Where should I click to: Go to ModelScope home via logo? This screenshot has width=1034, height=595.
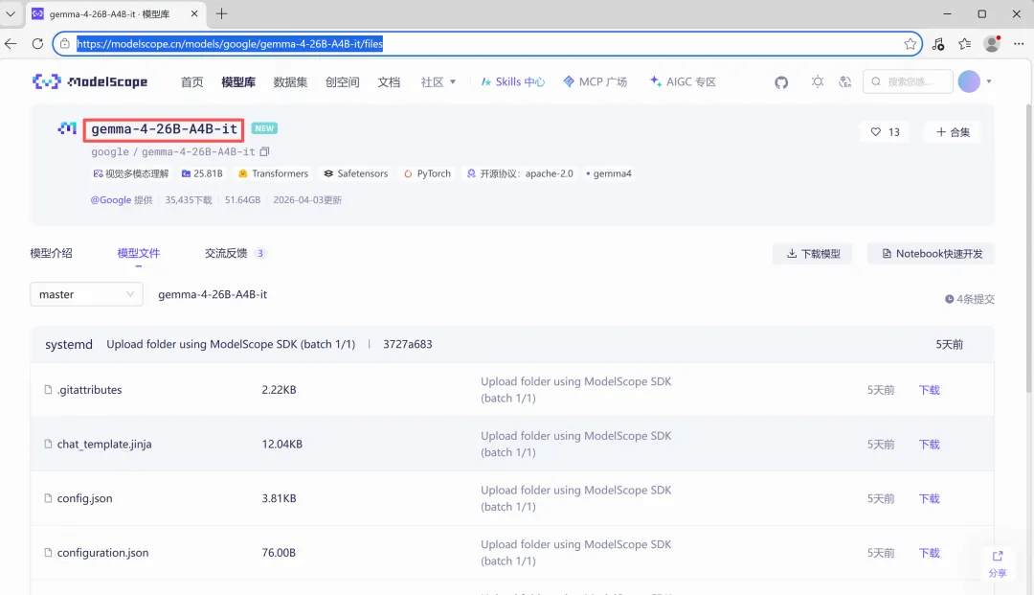(x=90, y=81)
